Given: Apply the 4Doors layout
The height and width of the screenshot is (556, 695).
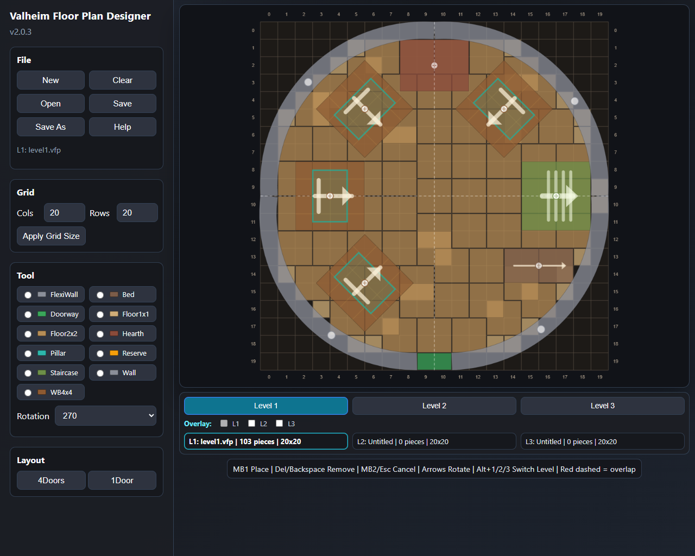Looking at the screenshot, I should pyautogui.click(x=51, y=481).
